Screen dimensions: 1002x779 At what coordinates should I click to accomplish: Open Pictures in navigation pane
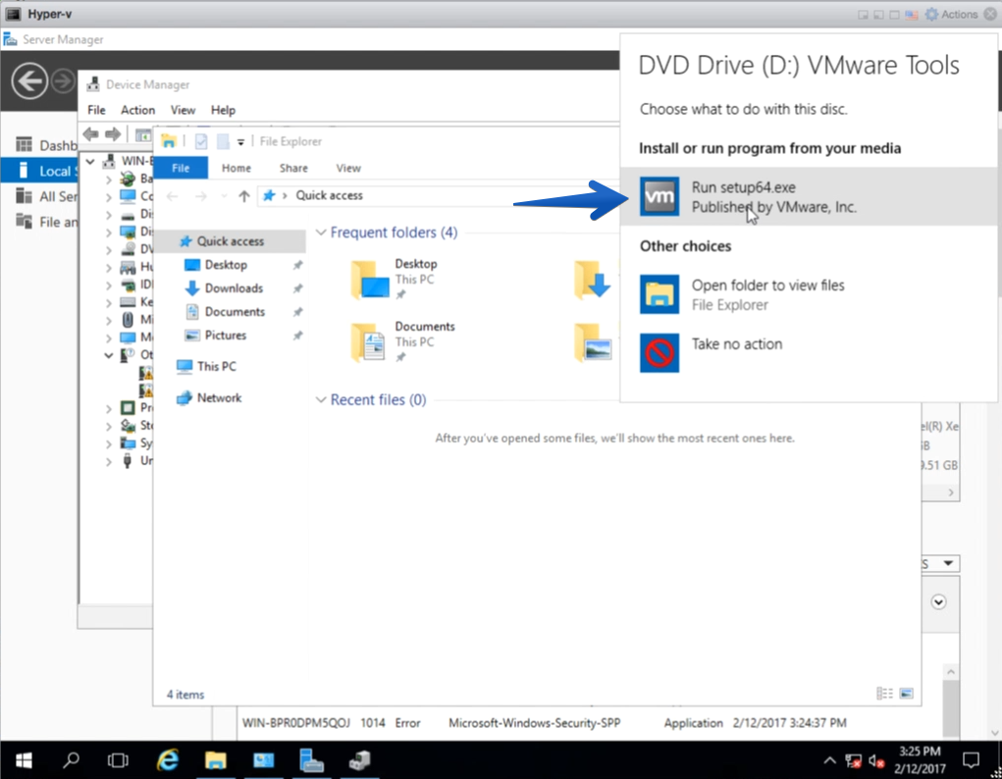point(225,336)
